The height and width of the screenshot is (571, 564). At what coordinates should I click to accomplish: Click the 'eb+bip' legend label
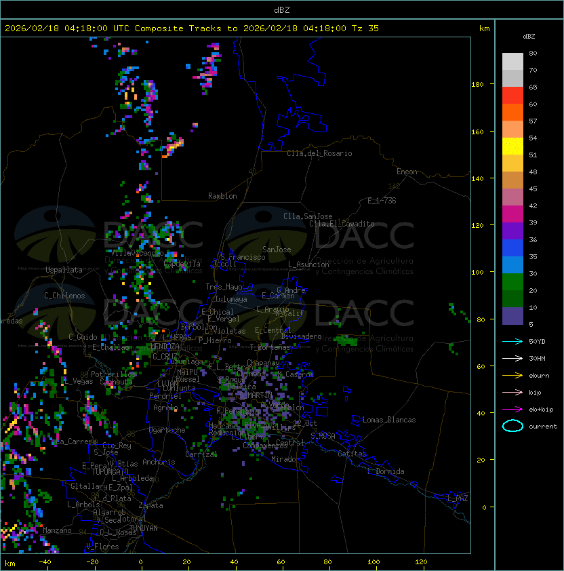pyautogui.click(x=541, y=410)
